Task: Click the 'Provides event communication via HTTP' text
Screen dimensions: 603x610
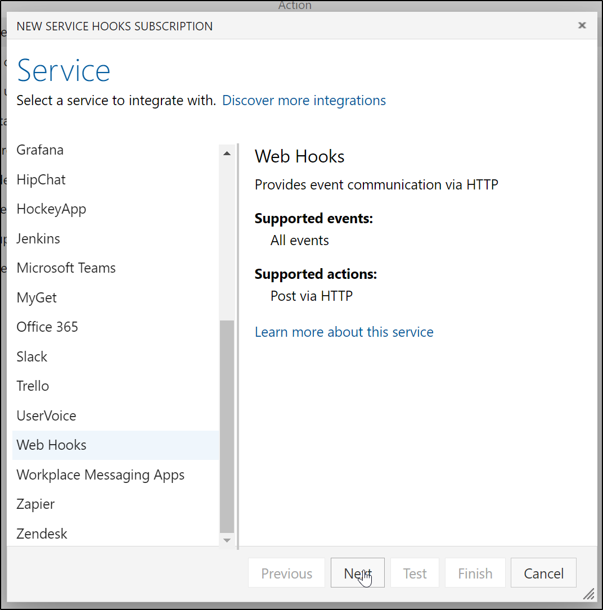Action: pyautogui.click(x=376, y=184)
